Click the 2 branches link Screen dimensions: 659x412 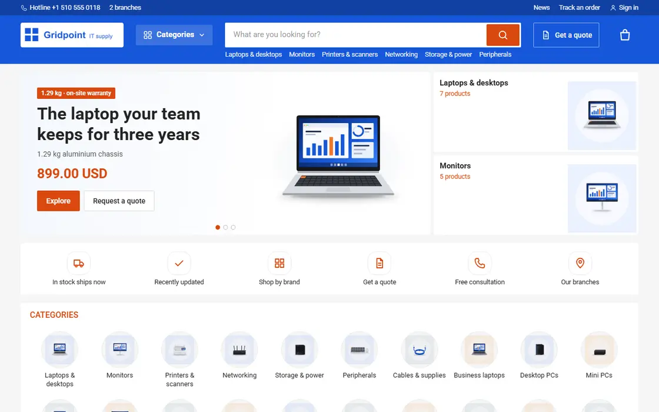(x=125, y=8)
